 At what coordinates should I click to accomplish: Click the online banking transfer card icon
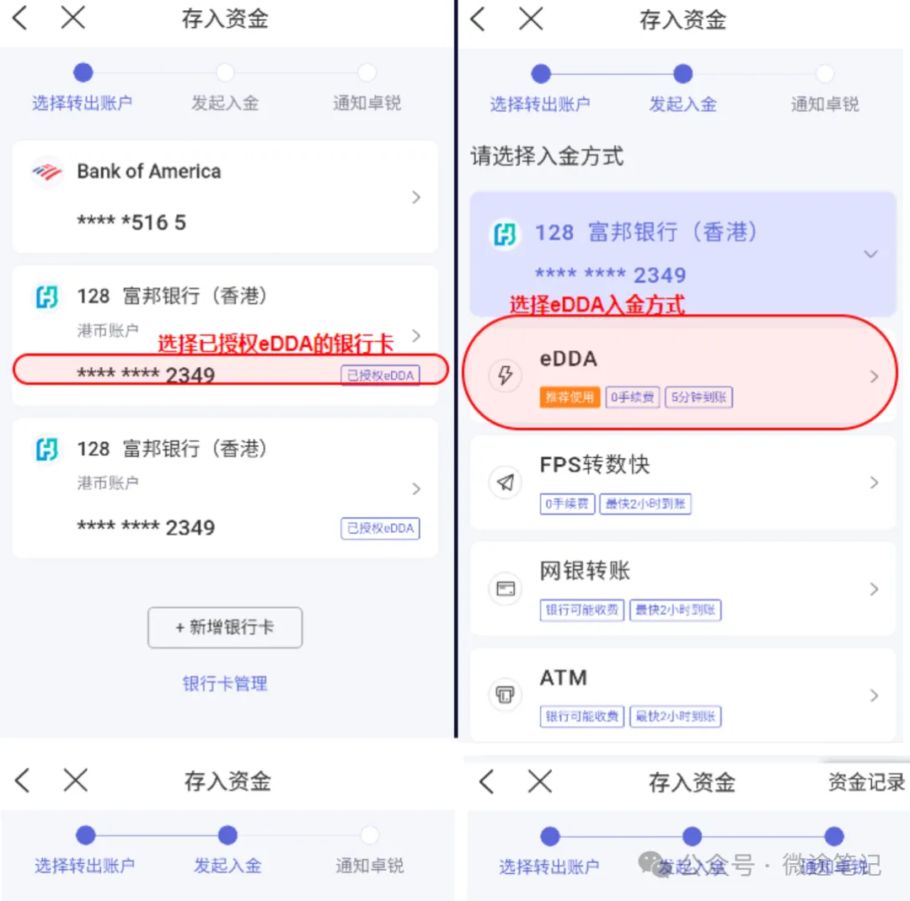pyautogui.click(x=506, y=589)
